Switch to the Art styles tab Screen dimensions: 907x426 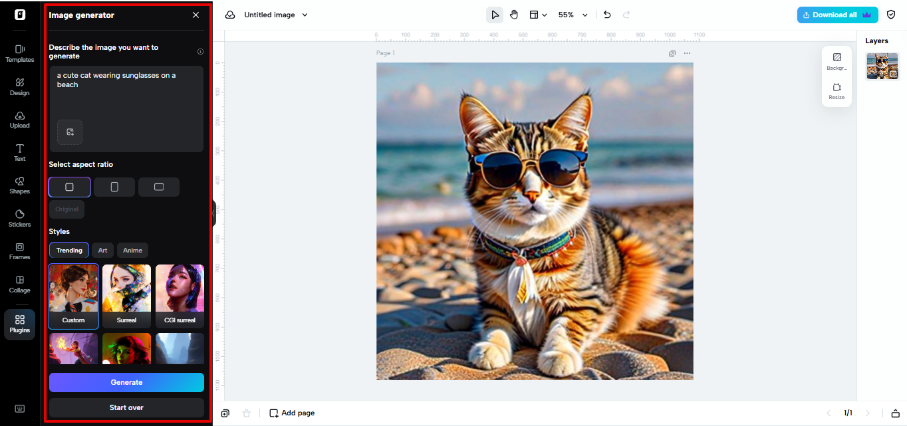tap(102, 250)
